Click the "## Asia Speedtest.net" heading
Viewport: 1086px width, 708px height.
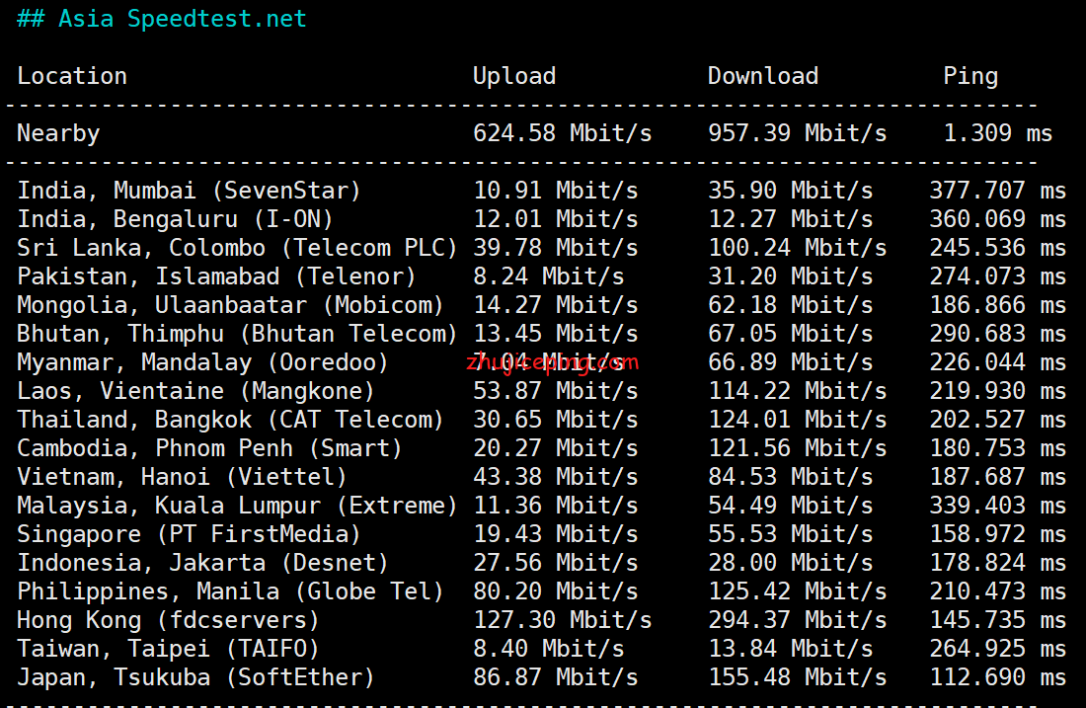[x=162, y=19]
